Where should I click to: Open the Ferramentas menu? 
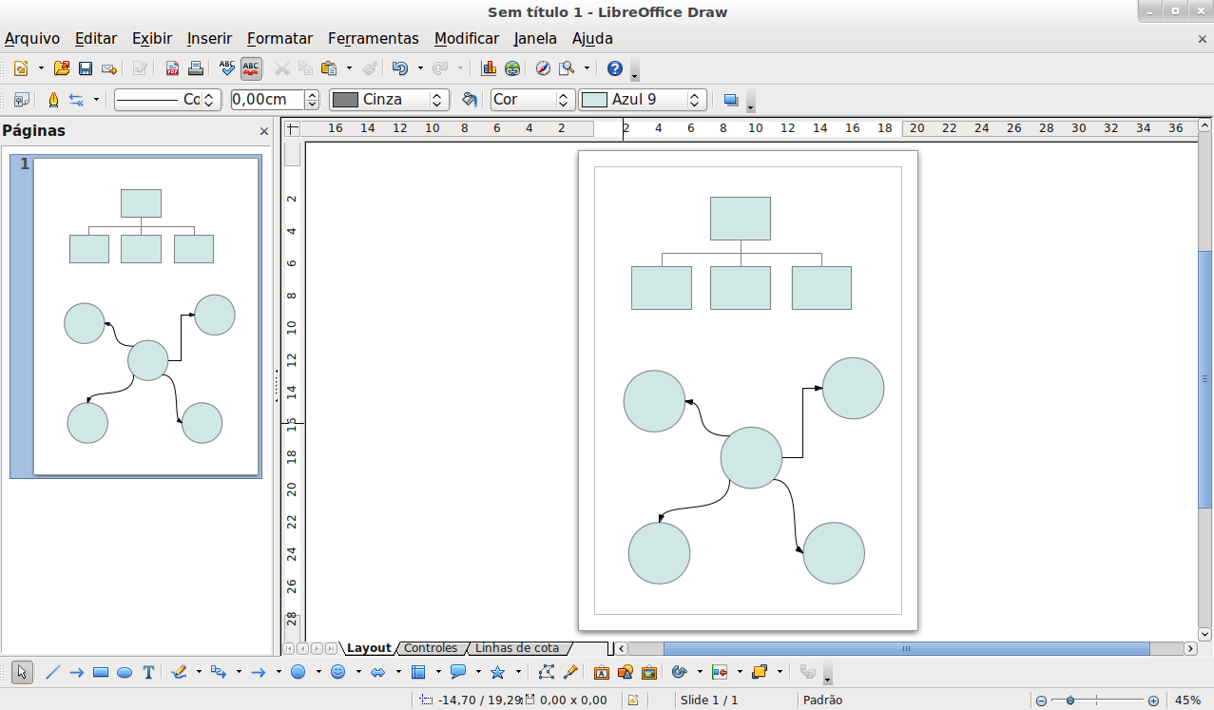click(373, 39)
